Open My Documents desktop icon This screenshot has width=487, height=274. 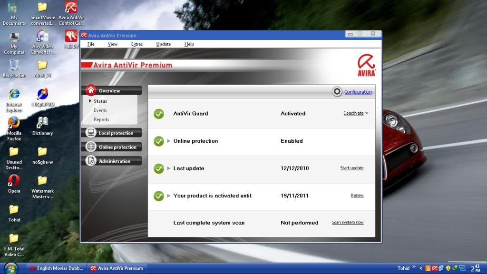(14, 13)
